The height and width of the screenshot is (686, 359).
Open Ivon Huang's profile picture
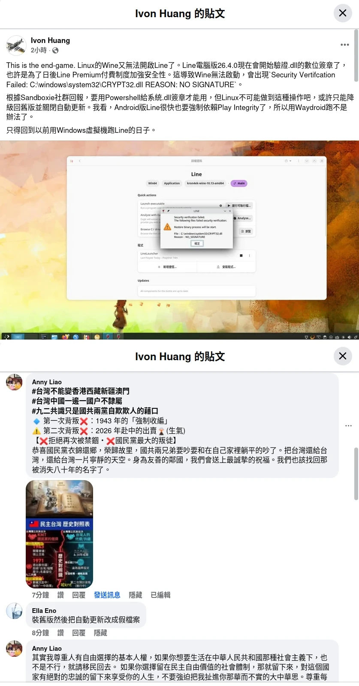click(x=16, y=46)
